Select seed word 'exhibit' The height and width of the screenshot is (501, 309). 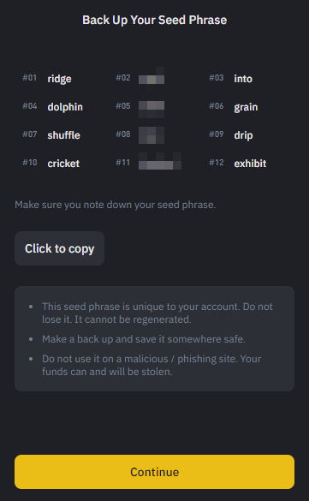[250, 164]
